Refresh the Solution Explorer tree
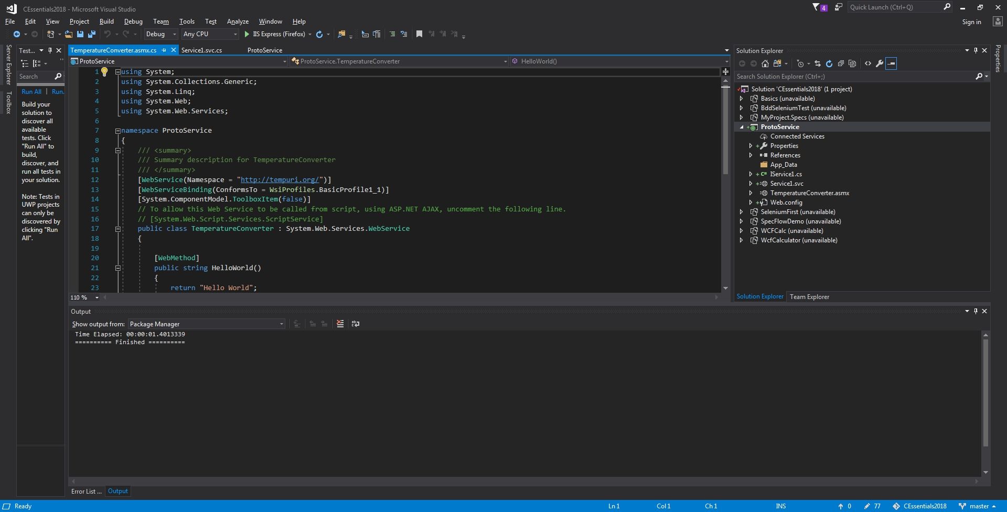1007x512 pixels. [x=829, y=63]
